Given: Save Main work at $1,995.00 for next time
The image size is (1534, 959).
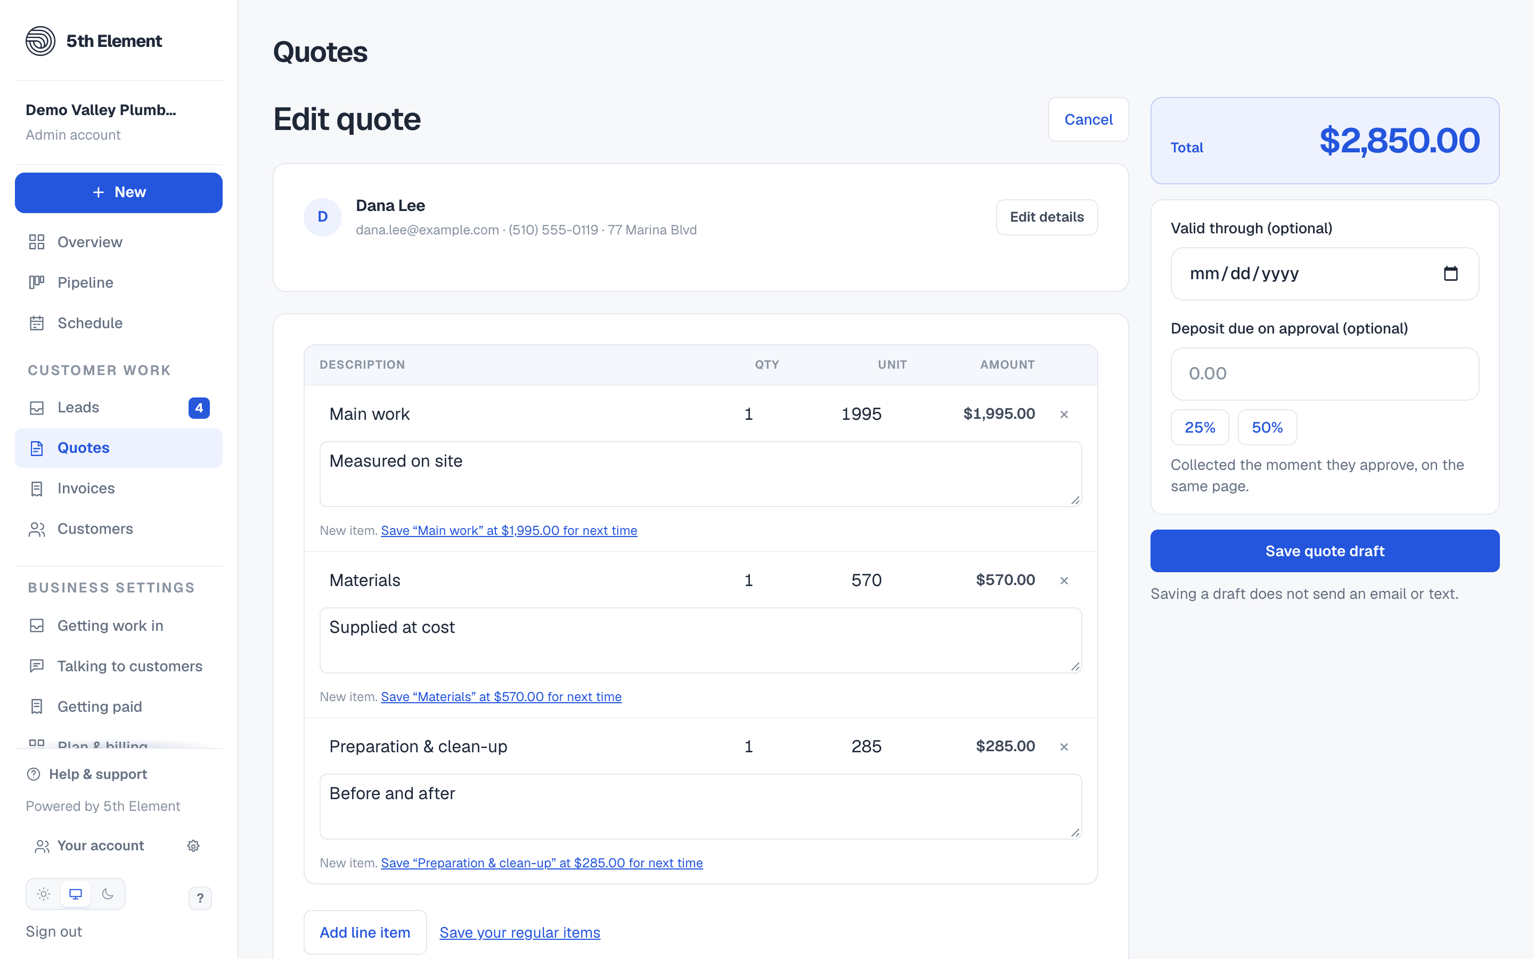Looking at the screenshot, I should [x=509, y=531].
